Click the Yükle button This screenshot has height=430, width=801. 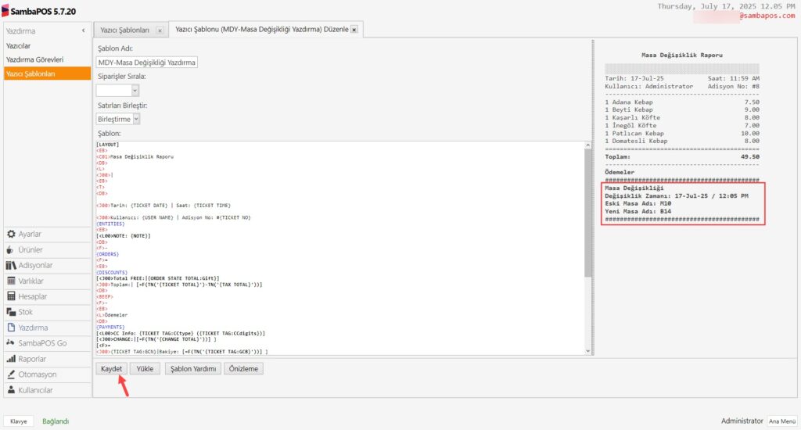[x=145, y=369]
